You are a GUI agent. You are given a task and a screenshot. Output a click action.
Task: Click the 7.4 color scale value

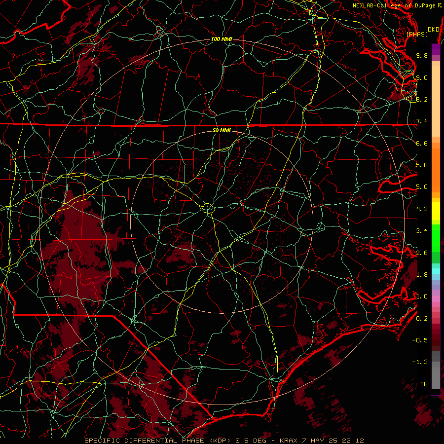[x=422, y=121]
